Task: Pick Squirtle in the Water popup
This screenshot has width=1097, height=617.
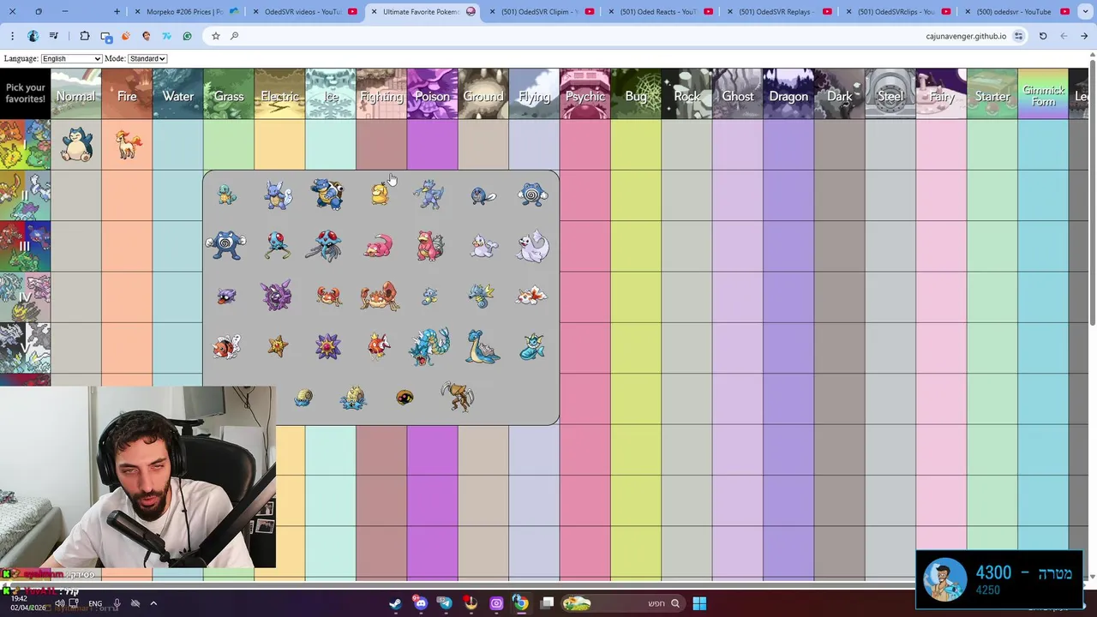Action: click(226, 195)
